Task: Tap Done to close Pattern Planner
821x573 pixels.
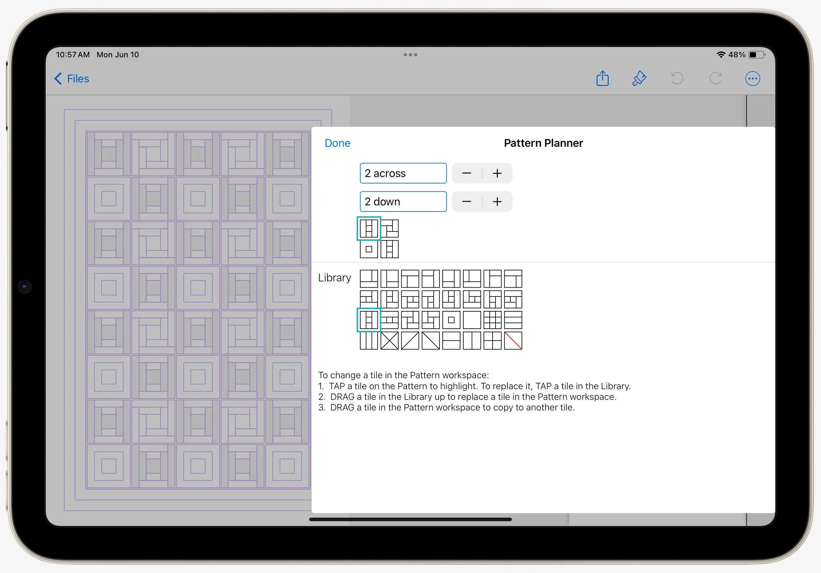Action: (x=337, y=143)
